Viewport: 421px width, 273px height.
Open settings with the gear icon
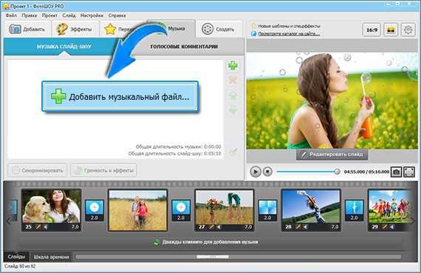(x=408, y=30)
